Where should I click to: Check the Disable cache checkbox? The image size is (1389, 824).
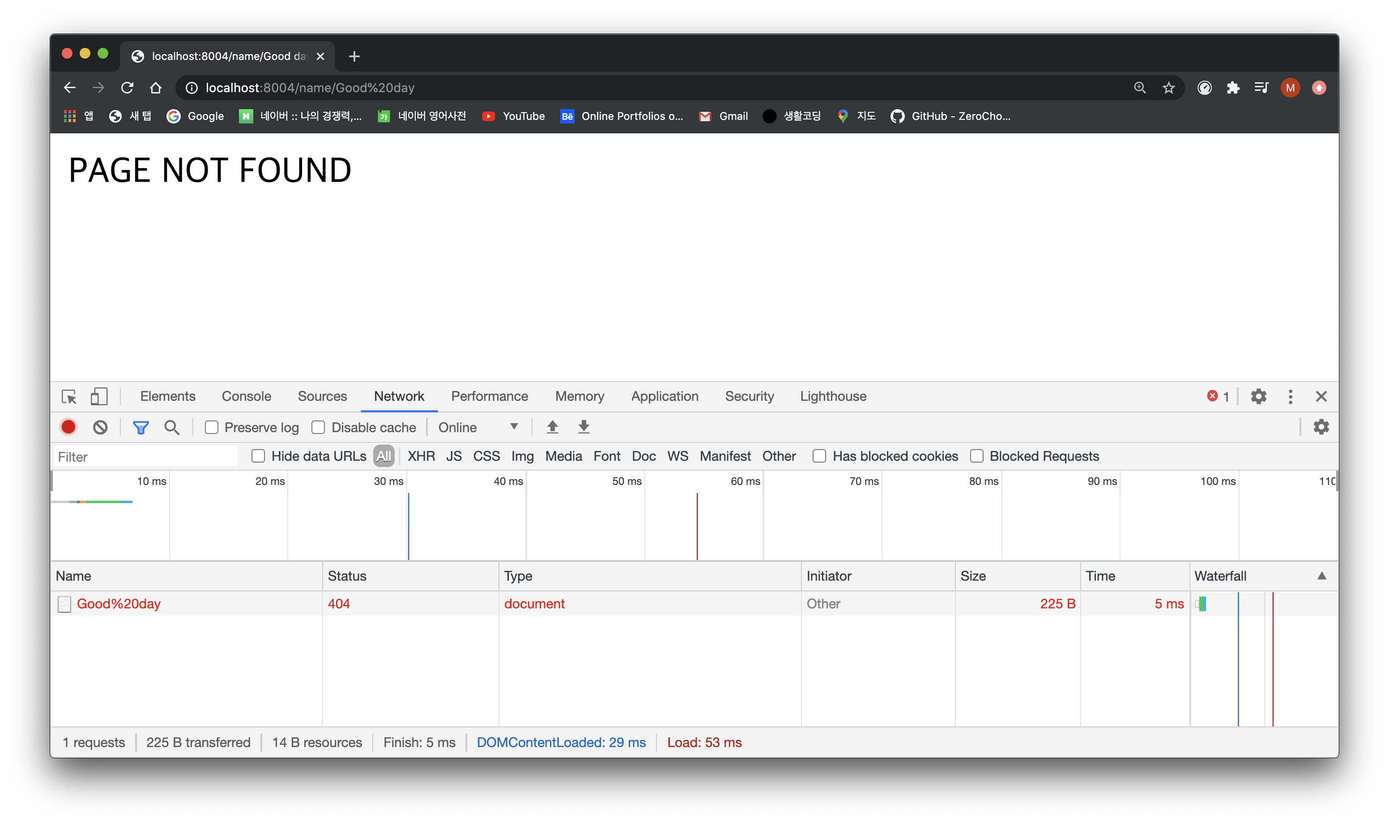[x=318, y=428]
